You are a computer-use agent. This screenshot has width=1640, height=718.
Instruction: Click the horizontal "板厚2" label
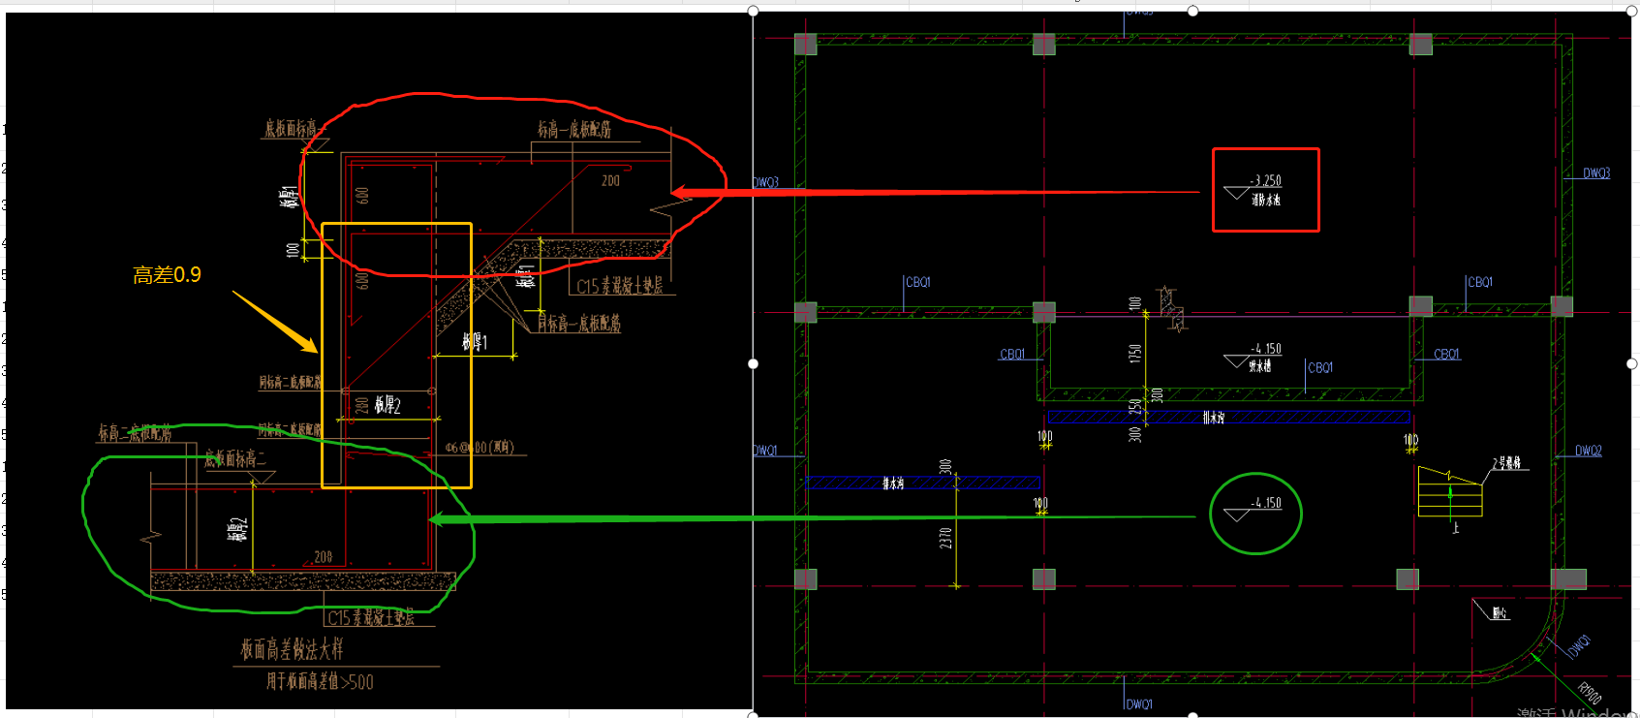pos(387,405)
